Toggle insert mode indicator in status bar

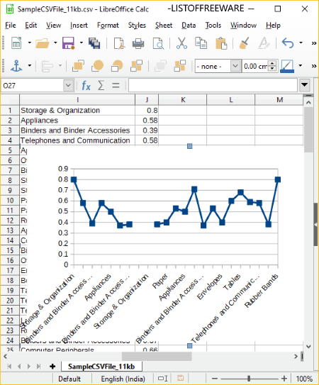[163, 379]
